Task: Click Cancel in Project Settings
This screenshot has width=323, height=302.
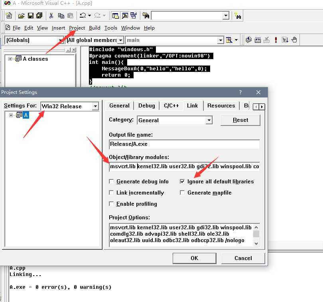Action: point(243,258)
